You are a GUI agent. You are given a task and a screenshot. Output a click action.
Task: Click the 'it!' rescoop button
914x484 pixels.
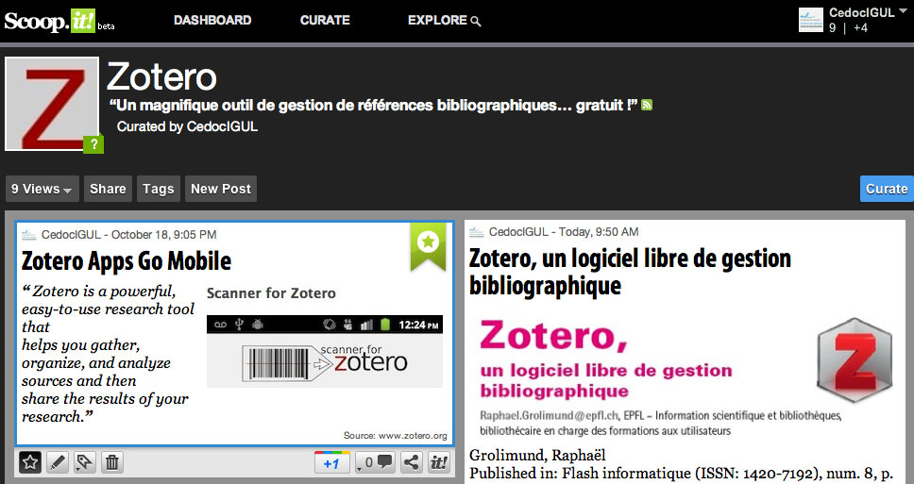coord(439,462)
